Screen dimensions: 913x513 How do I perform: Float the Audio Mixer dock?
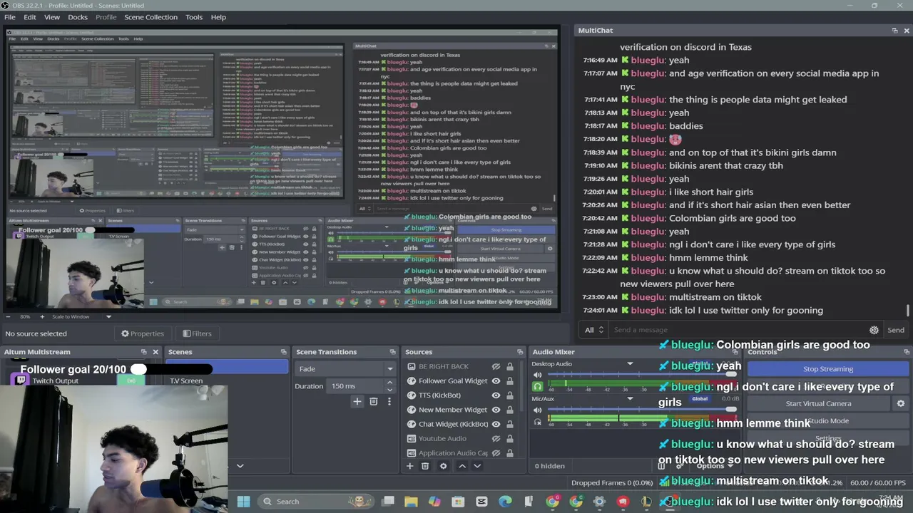(737, 352)
